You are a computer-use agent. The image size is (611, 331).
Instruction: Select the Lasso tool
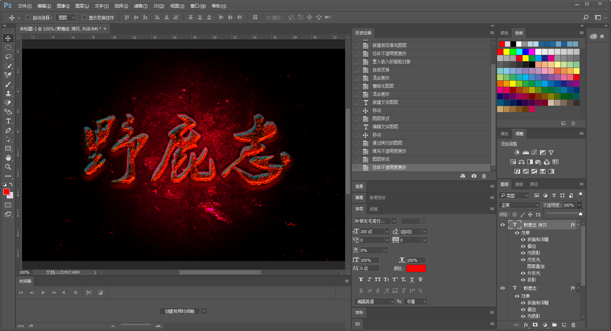8,57
